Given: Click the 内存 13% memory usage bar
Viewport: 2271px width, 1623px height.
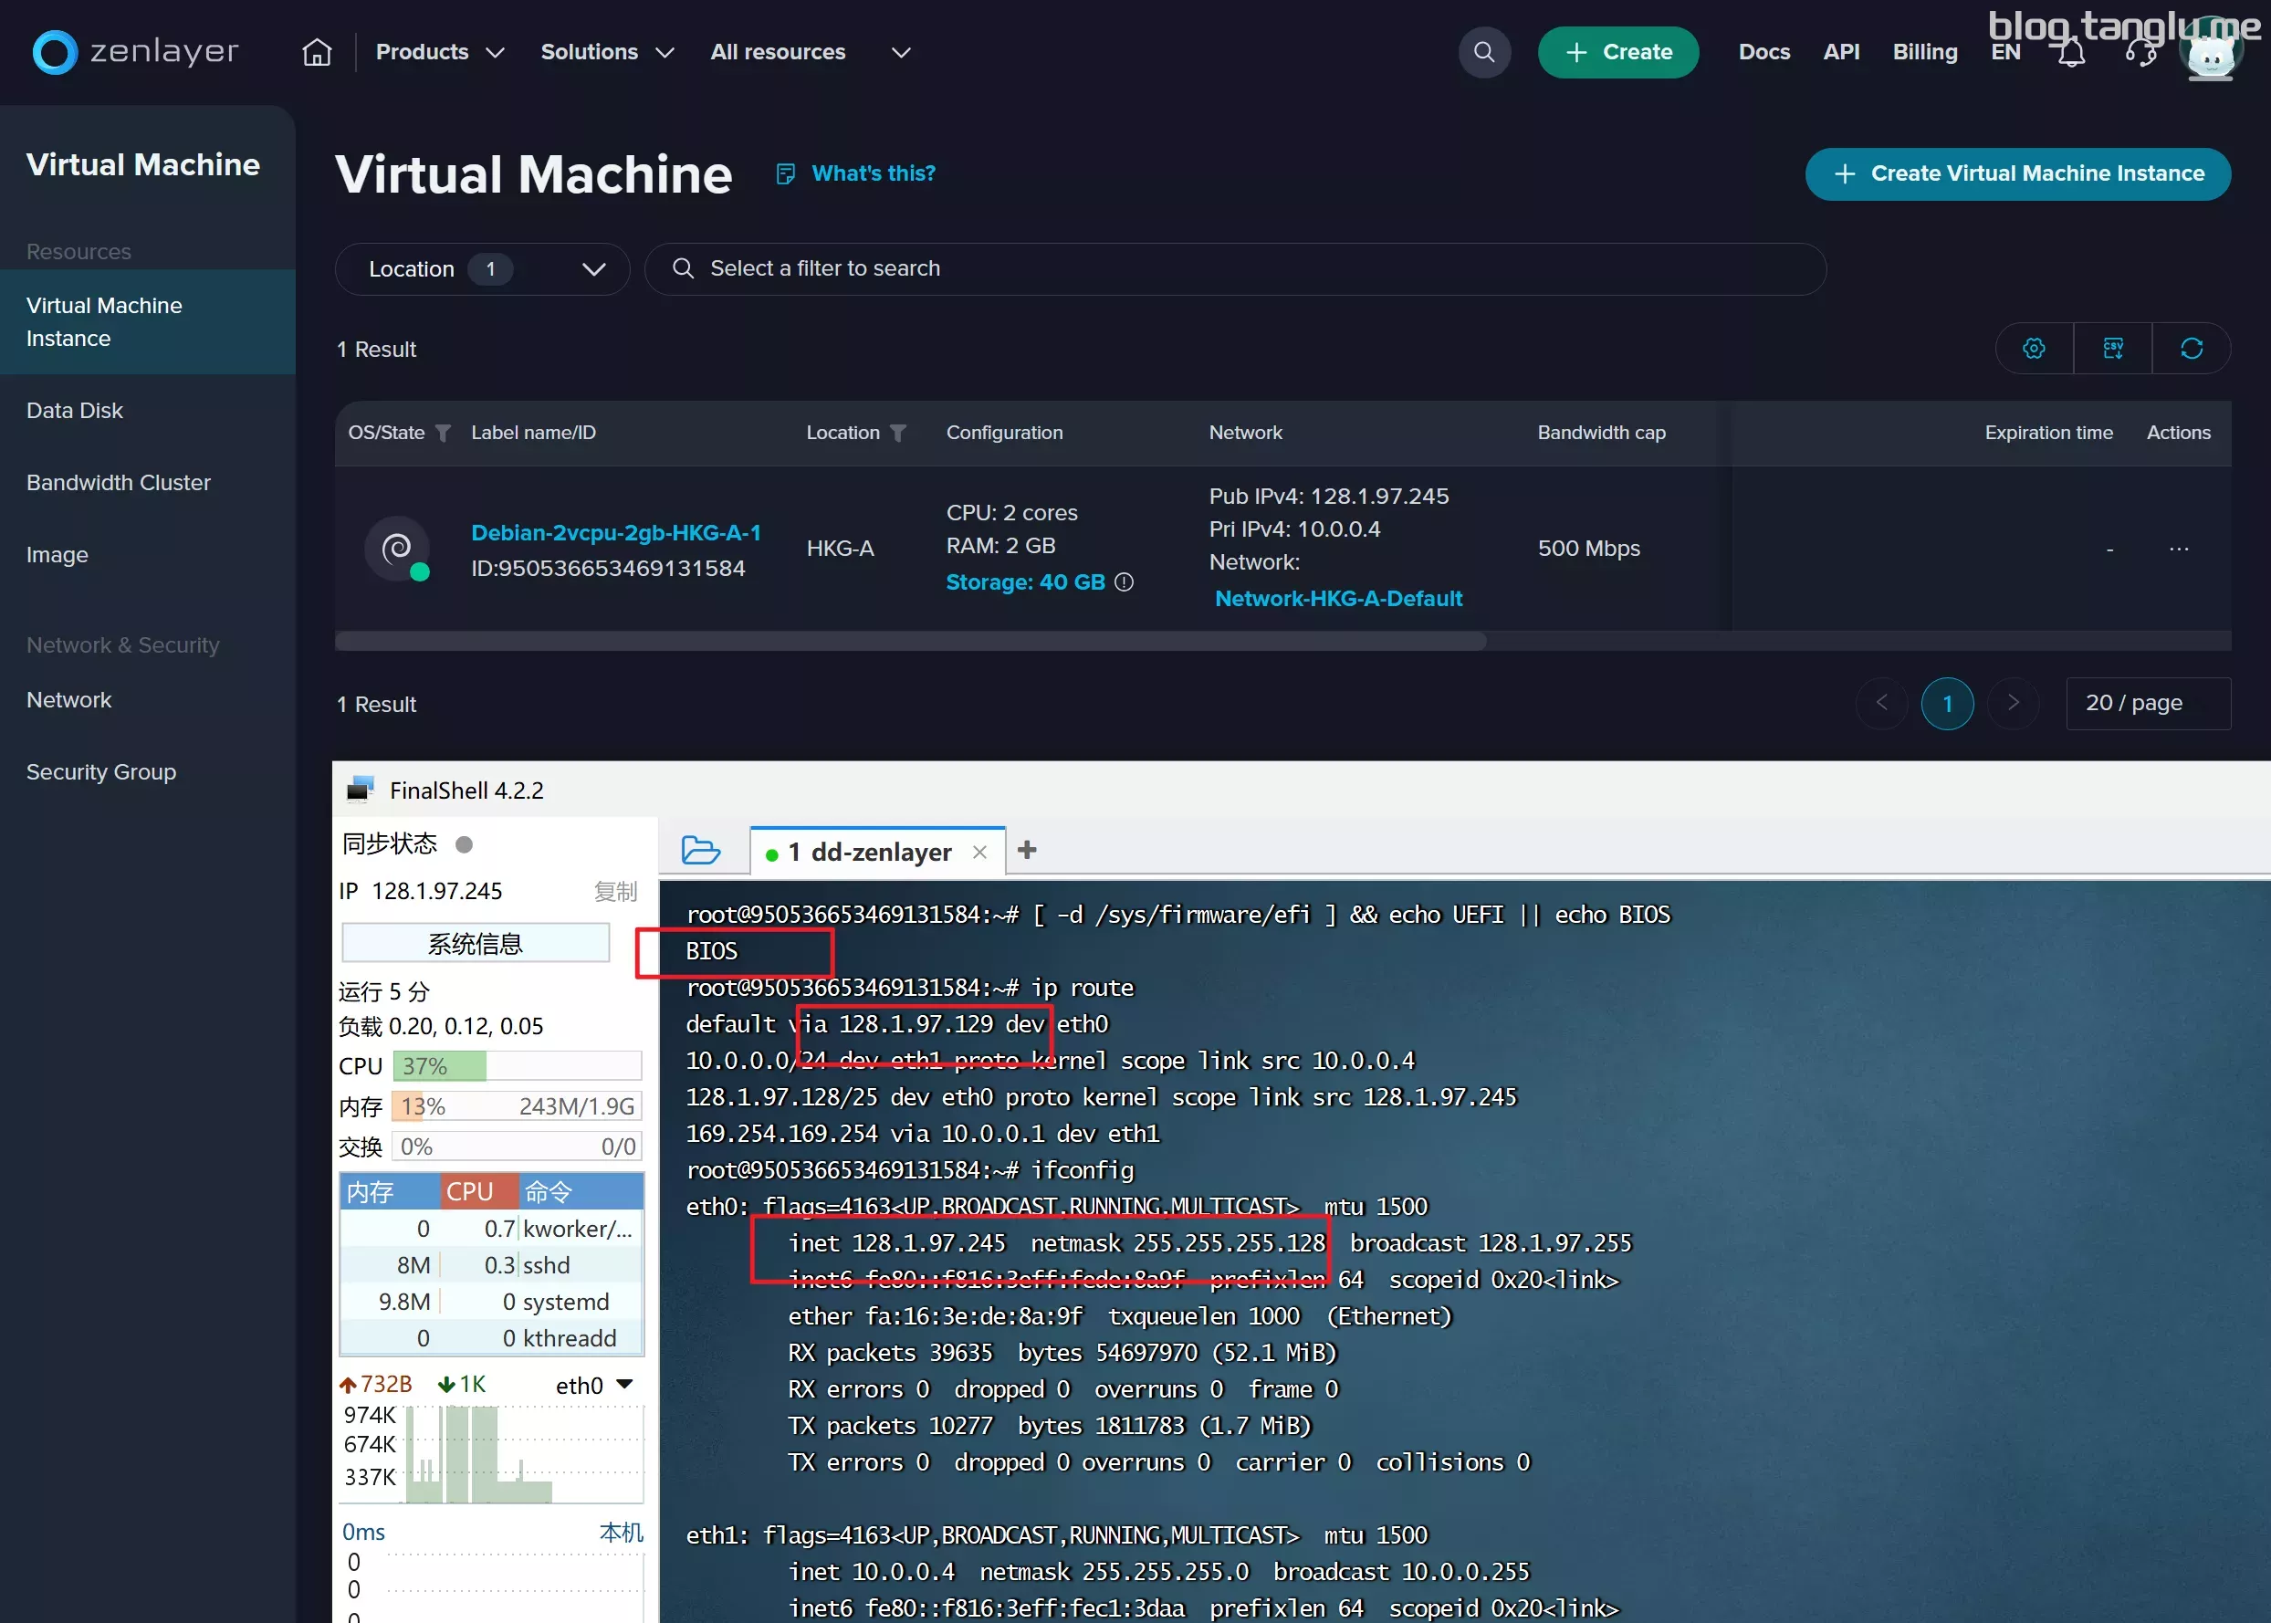Looking at the screenshot, I should [518, 1106].
